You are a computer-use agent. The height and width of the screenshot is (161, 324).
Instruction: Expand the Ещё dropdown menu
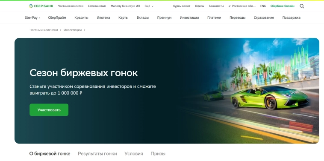tap(149, 6)
